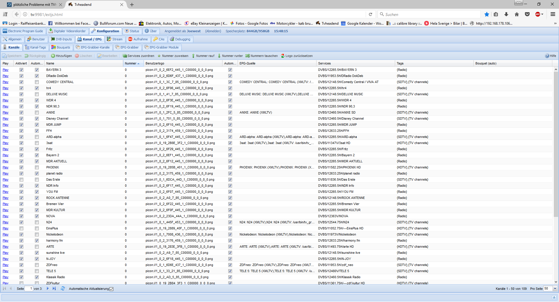Open the Debugging tab
This screenshot has height=302, width=559.
coord(180,39)
